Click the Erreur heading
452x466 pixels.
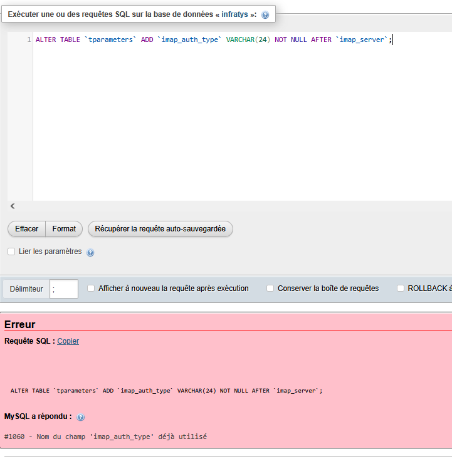click(x=19, y=324)
